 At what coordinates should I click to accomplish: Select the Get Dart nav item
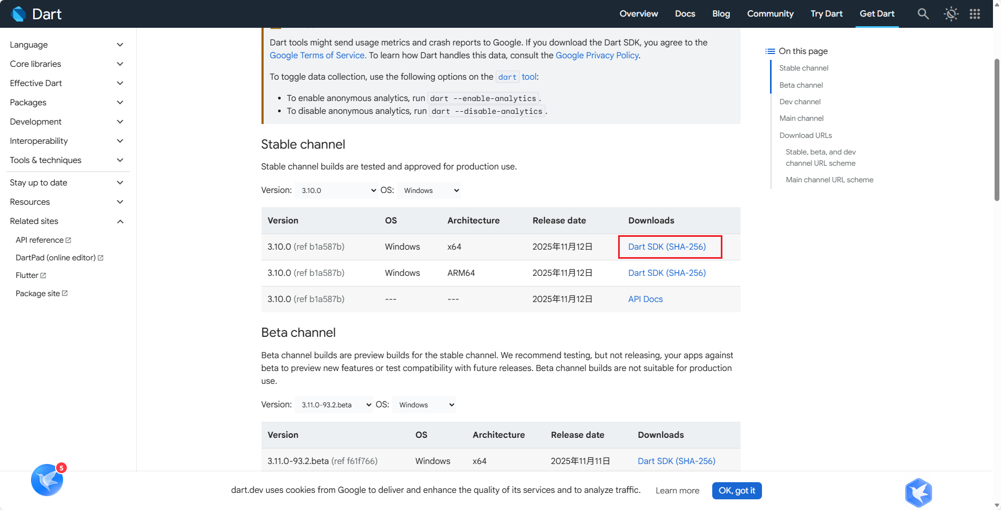[877, 14]
